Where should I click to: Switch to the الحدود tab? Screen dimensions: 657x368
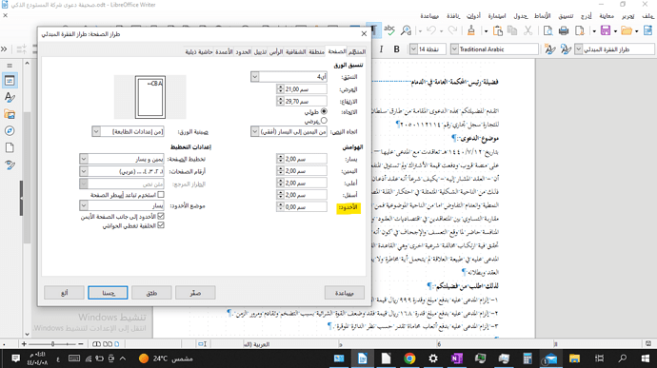coord(244,52)
